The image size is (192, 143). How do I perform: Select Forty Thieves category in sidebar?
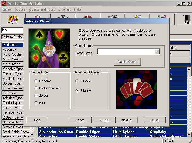click(13, 88)
